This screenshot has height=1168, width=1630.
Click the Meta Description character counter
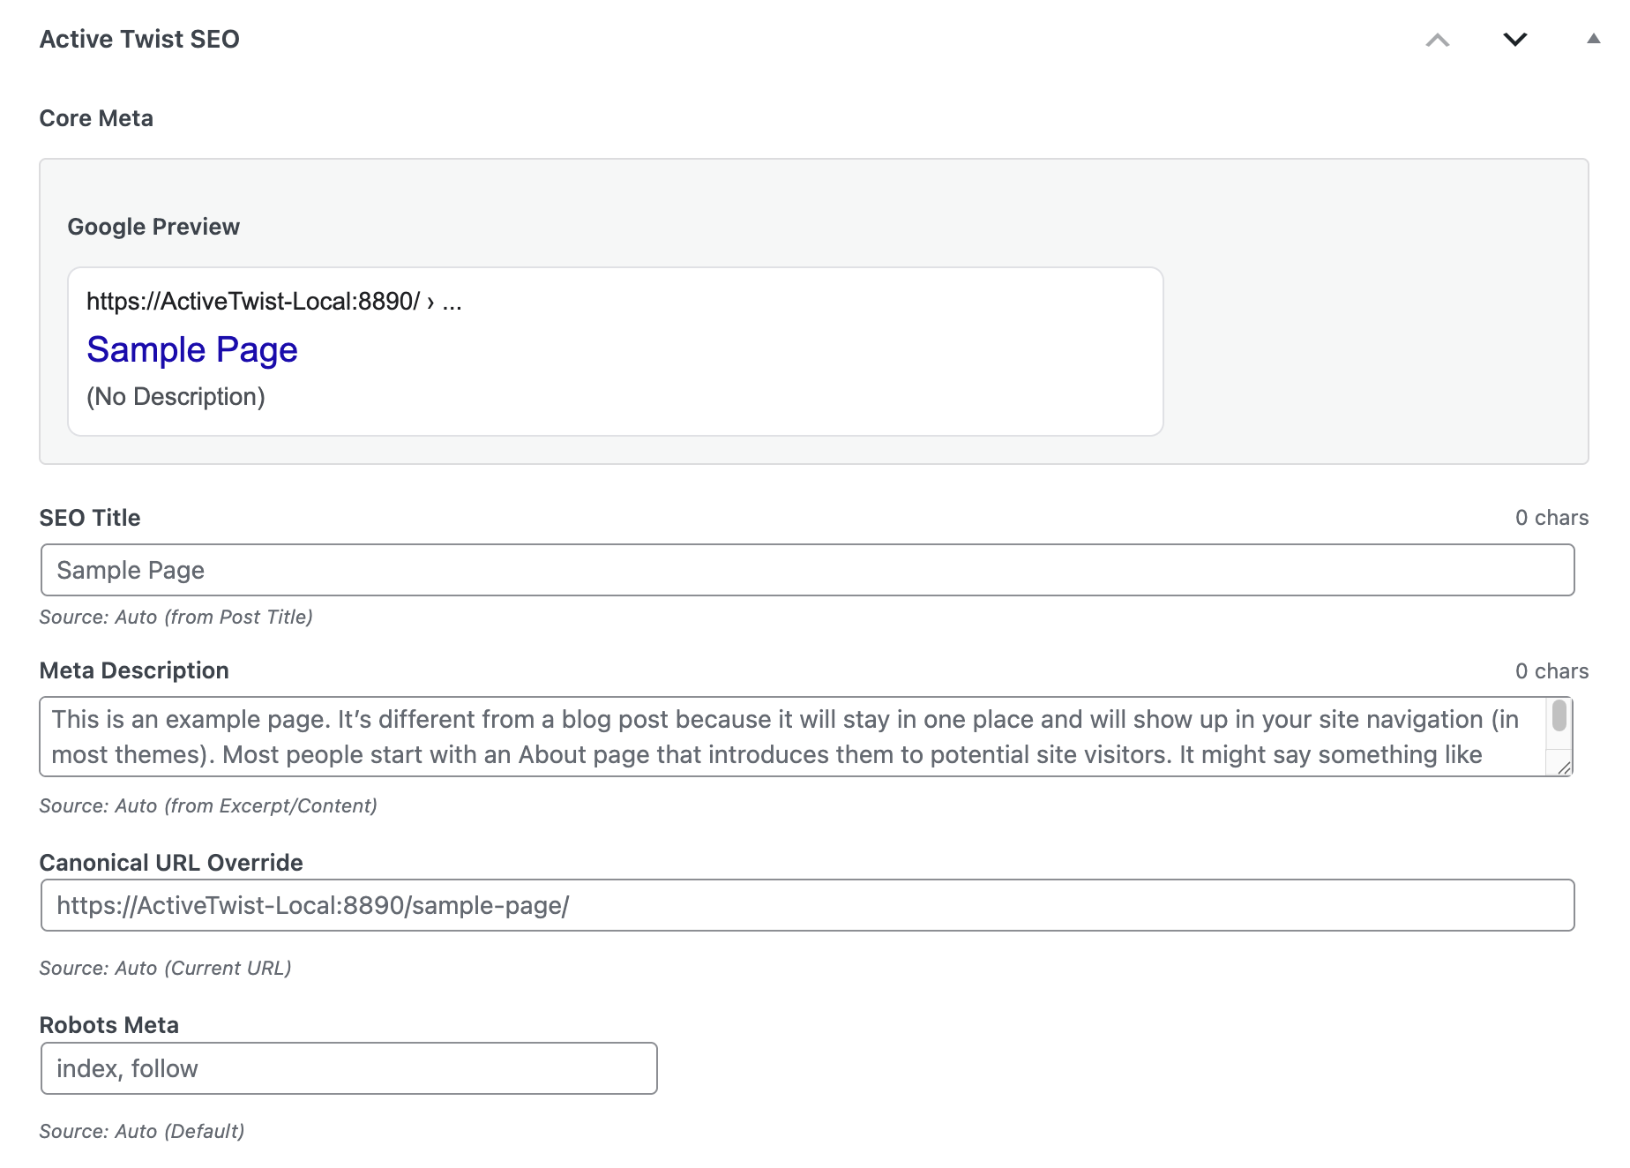tap(1551, 671)
